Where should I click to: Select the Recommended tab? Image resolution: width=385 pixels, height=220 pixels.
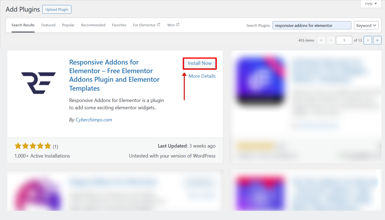tap(93, 25)
